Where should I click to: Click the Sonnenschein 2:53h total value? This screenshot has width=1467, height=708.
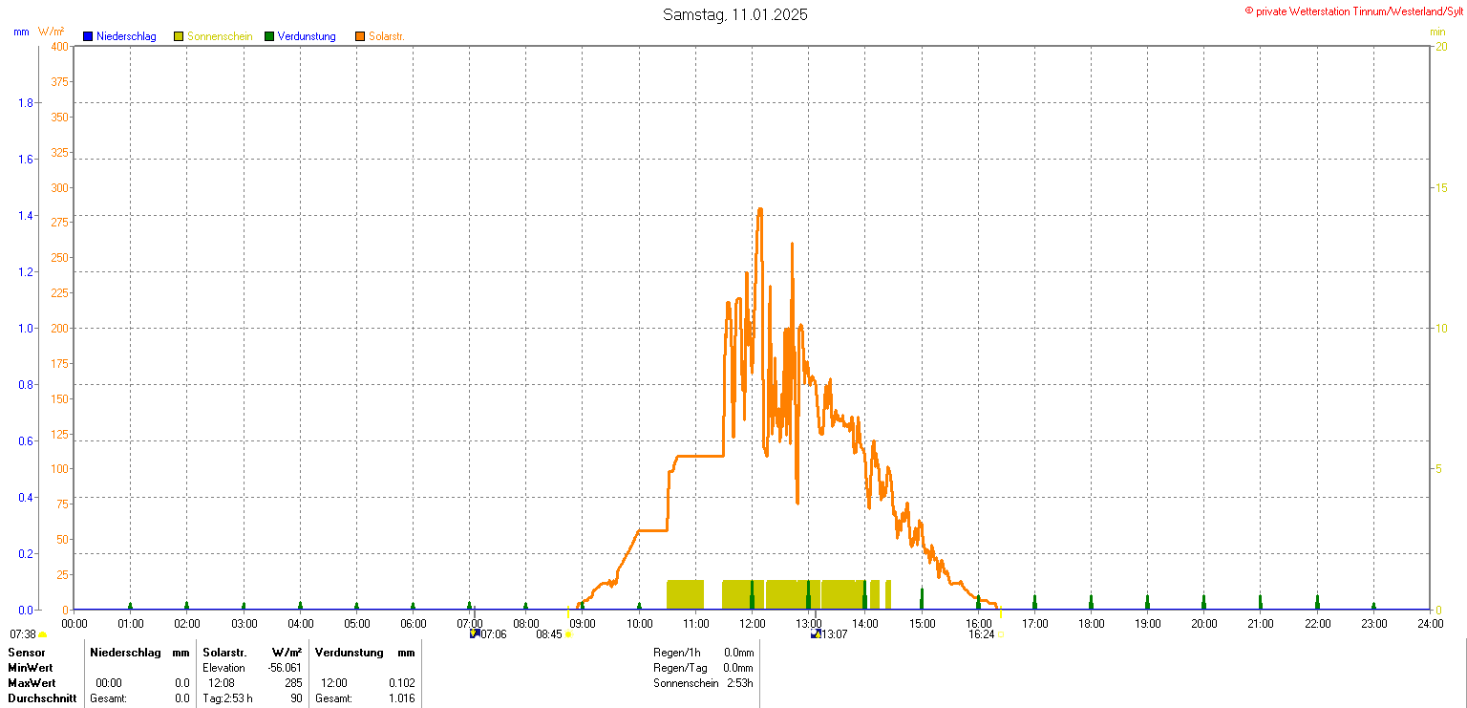tap(740, 683)
